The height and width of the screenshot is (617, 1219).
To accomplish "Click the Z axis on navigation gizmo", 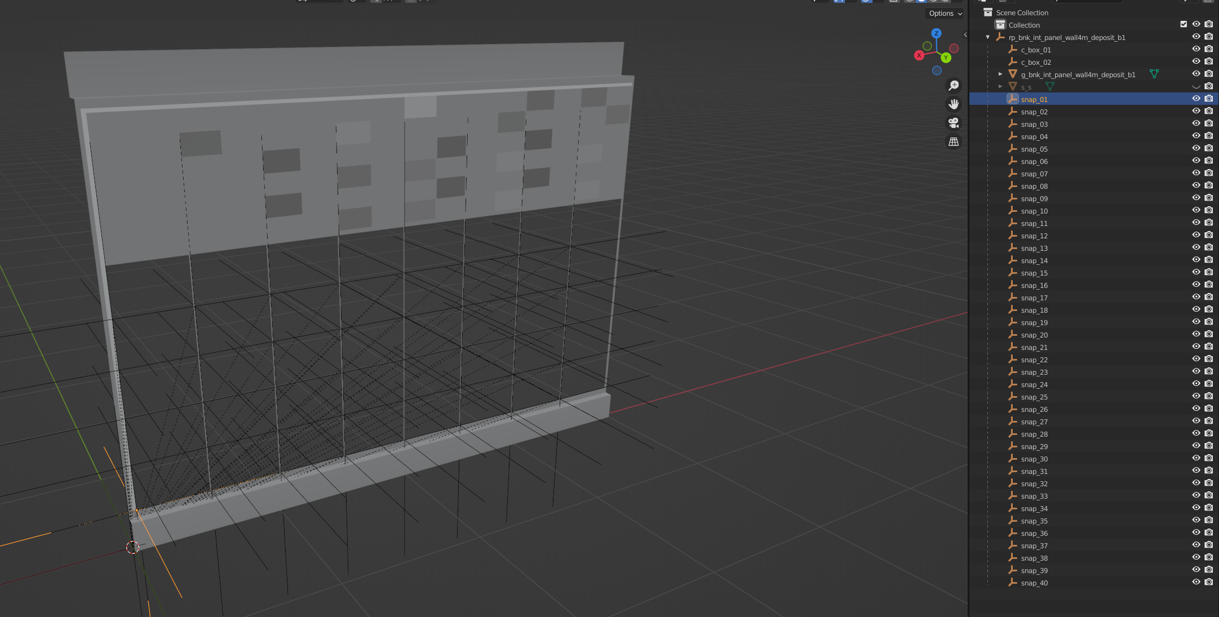I will 936,33.
